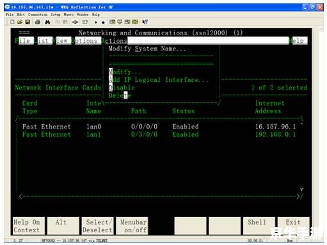Open the Setup menu

click(x=55, y=15)
